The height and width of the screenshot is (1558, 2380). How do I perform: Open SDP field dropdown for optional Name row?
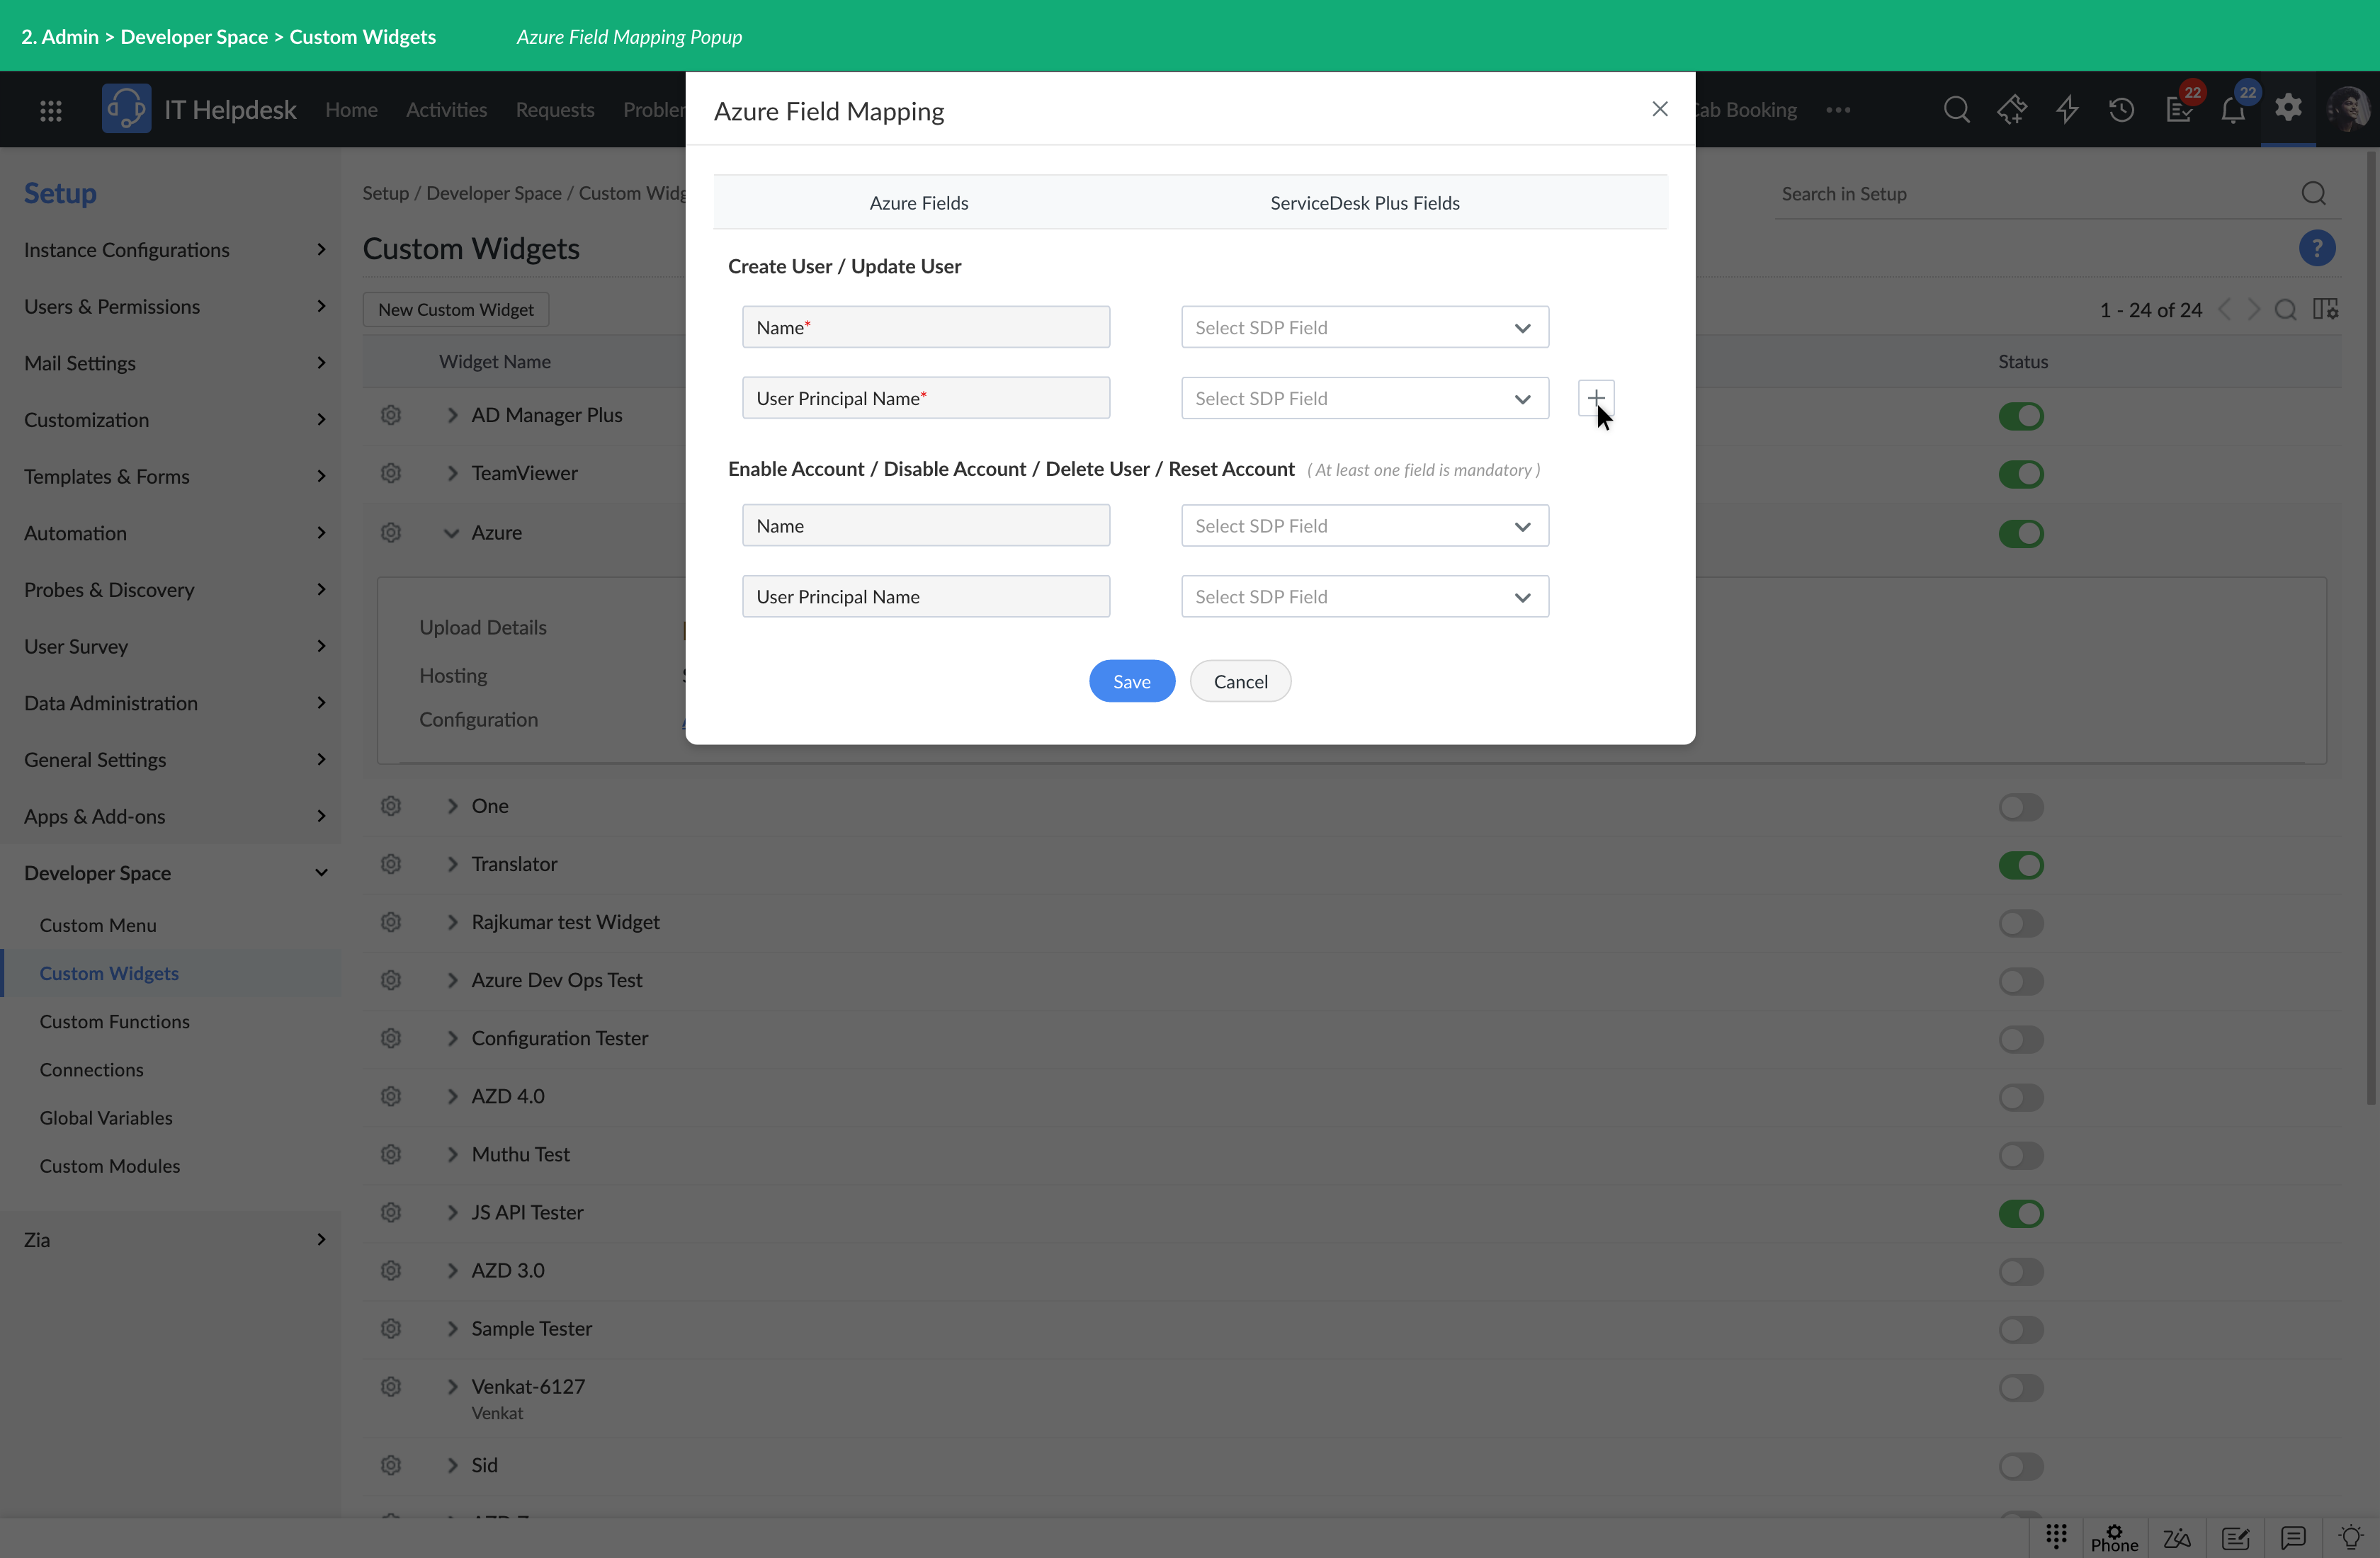click(x=1365, y=525)
